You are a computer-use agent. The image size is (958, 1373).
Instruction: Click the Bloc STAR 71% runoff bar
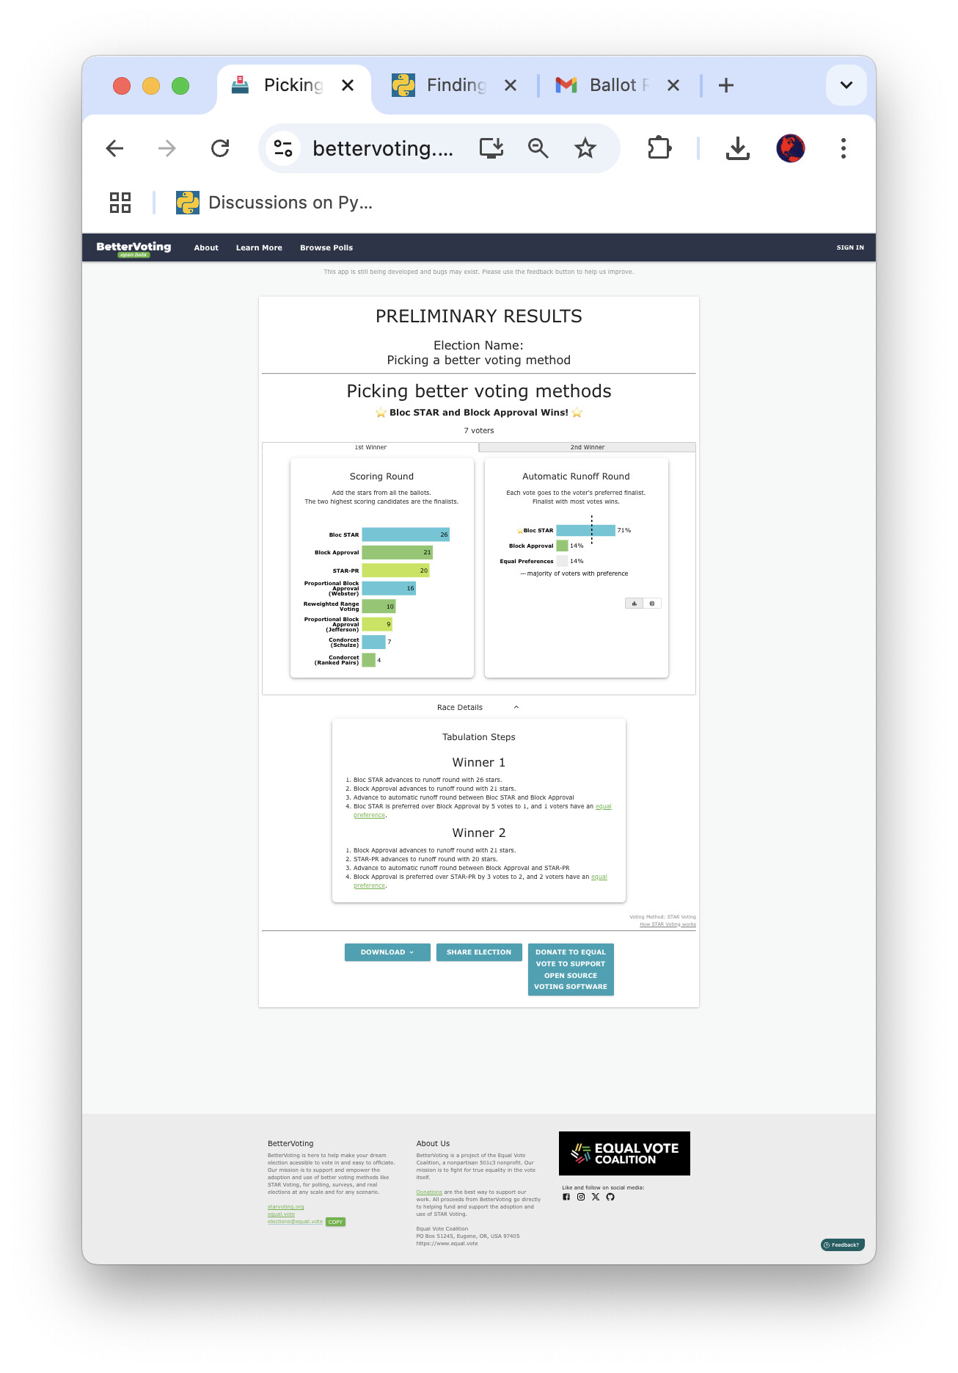pos(585,530)
